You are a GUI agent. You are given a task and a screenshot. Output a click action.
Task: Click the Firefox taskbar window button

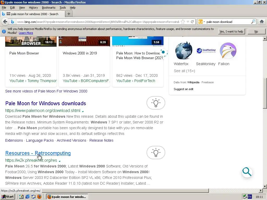click(67, 197)
